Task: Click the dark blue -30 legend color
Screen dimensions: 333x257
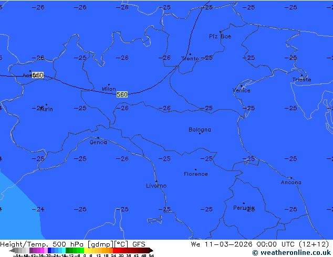Action: 49,250
